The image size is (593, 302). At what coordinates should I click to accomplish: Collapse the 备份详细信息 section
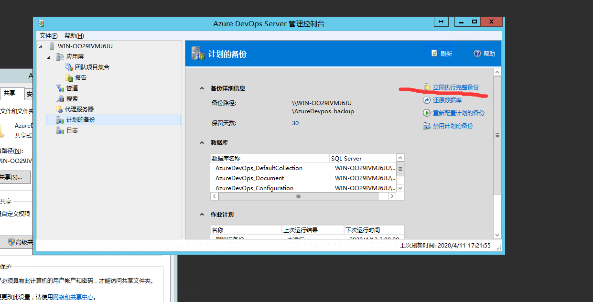(202, 88)
